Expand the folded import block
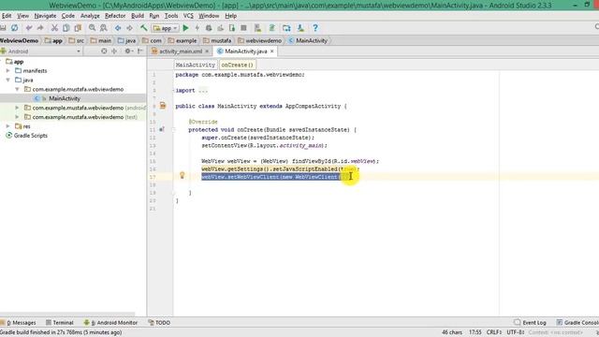Screen dimensions: 599x337 203,91
